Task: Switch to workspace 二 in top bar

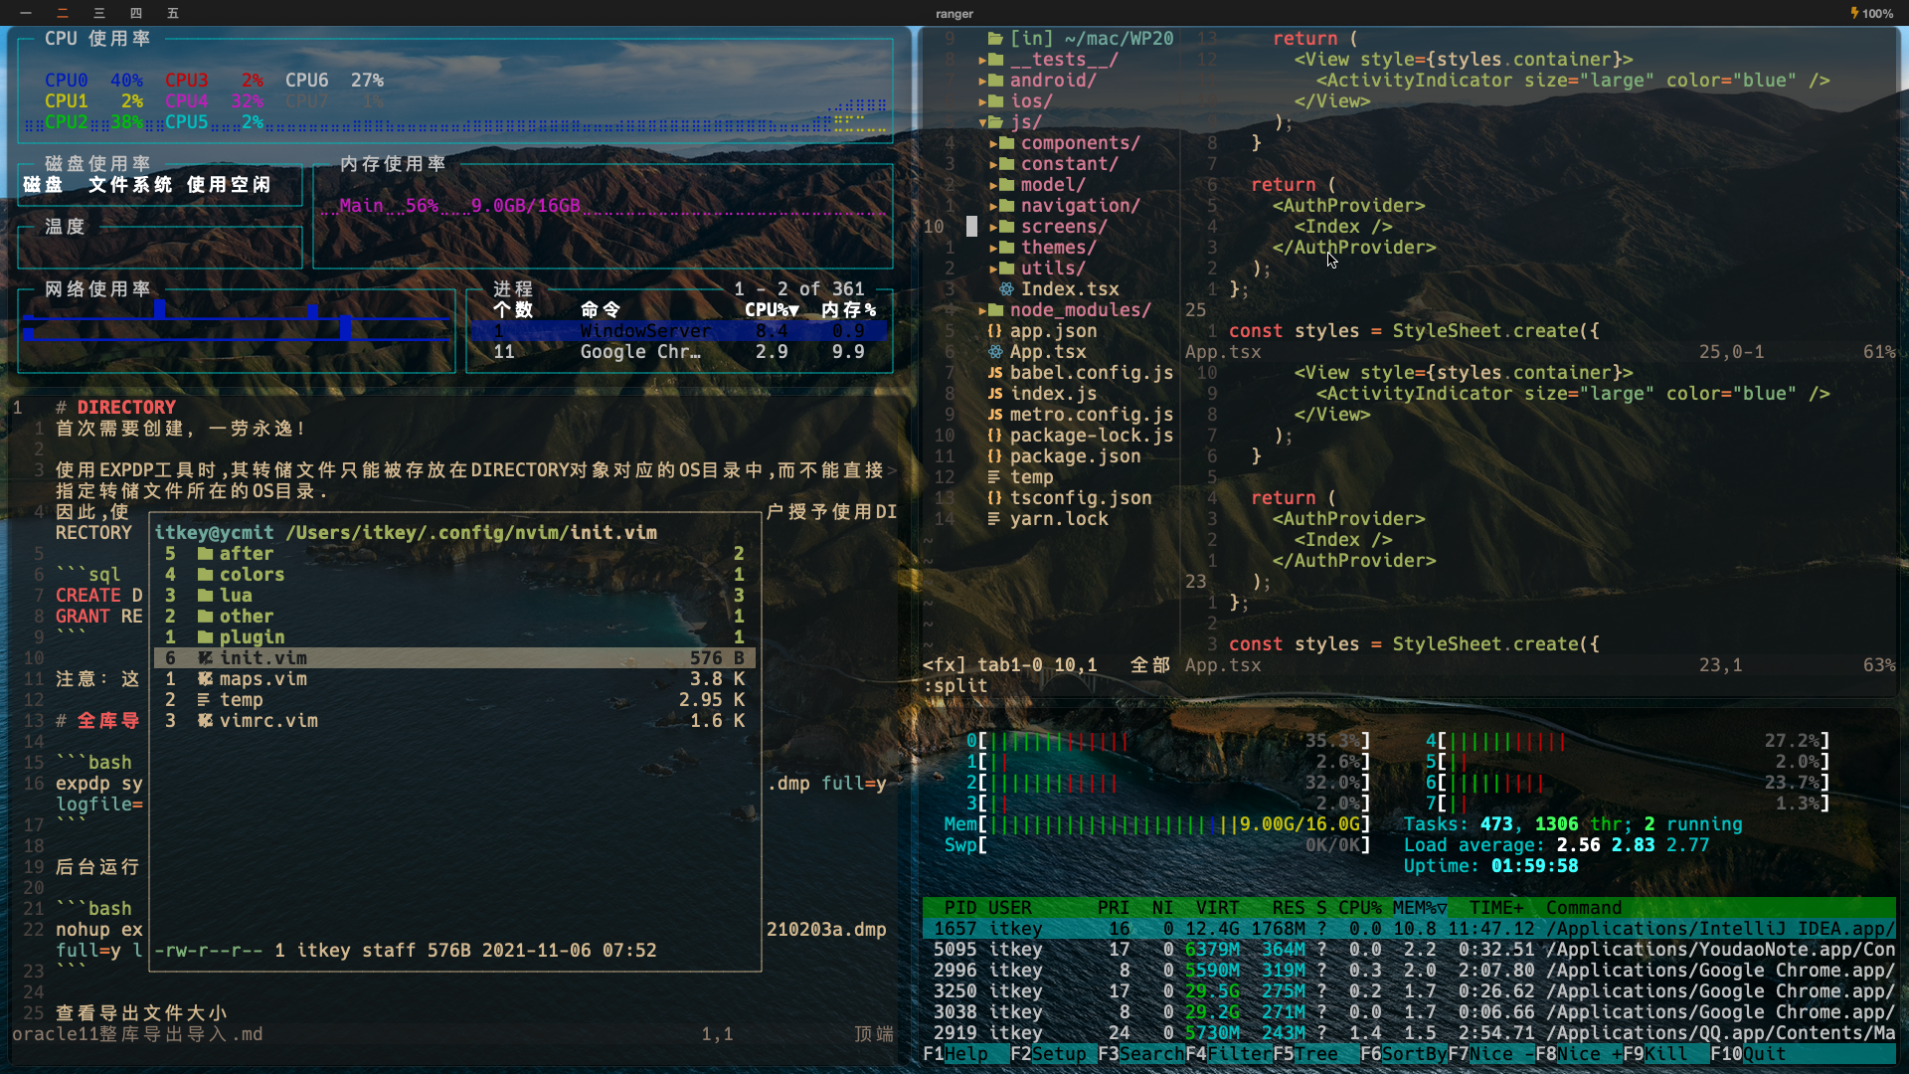Action: coord(63,13)
